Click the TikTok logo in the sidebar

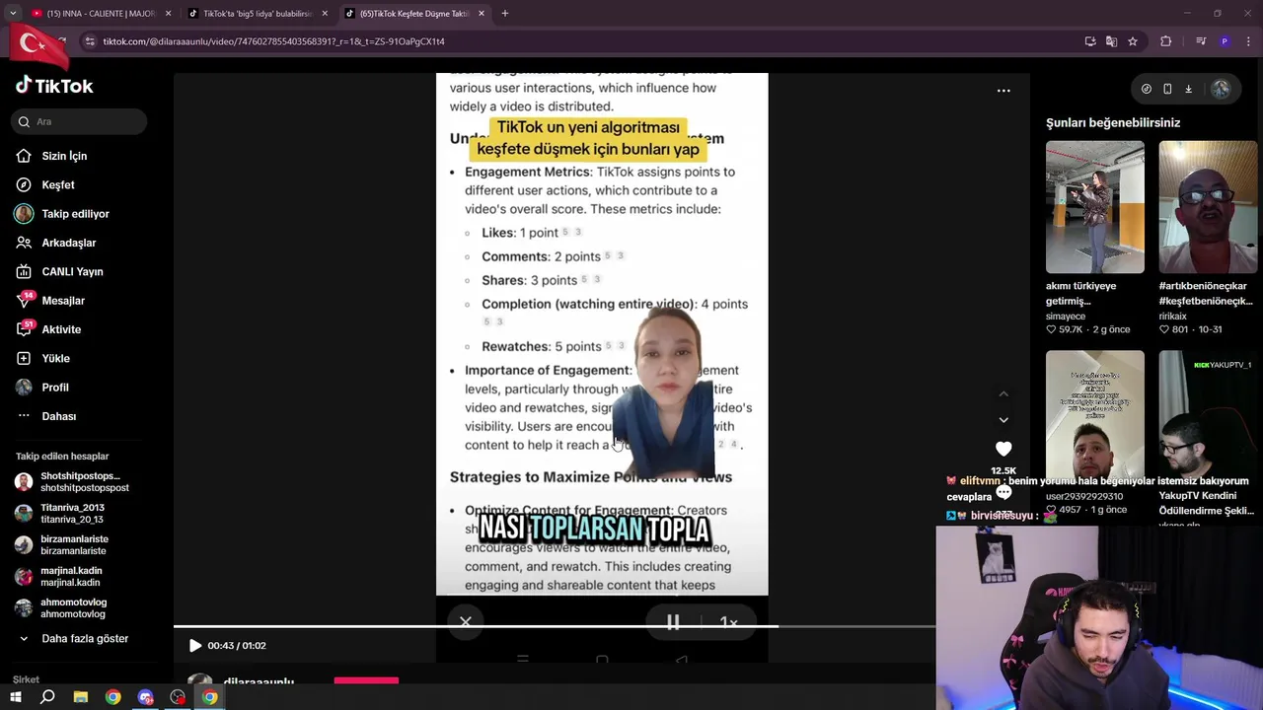tap(54, 86)
